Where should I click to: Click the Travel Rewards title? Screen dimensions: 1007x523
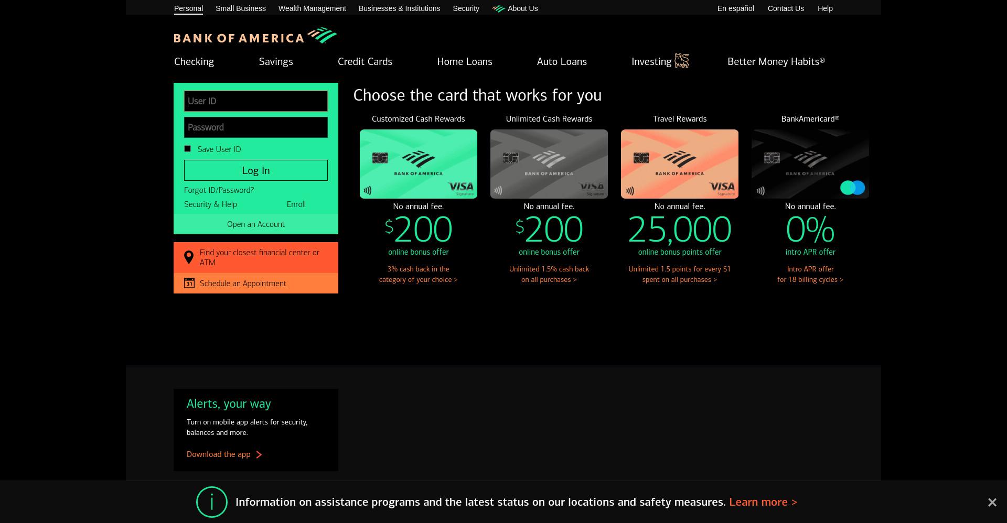tap(680, 119)
